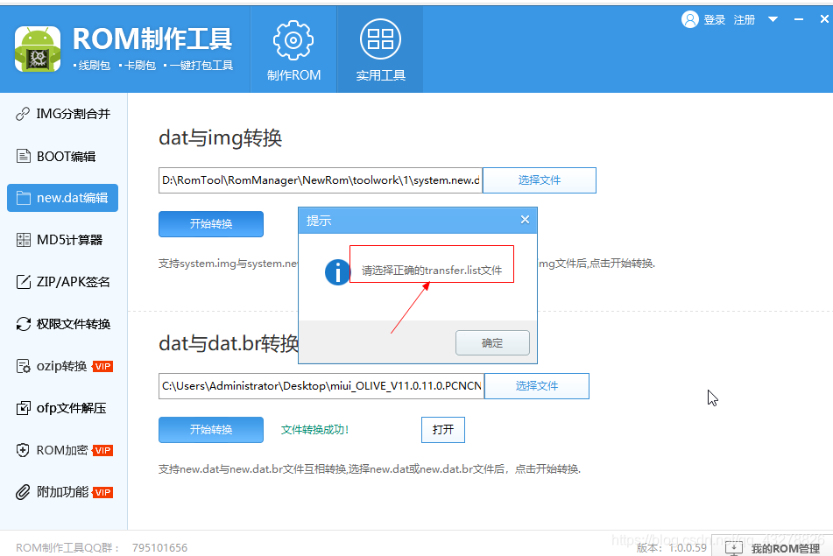Open ofp文件解压 in sidebar
Screen dimensions: 833x556
[63, 408]
